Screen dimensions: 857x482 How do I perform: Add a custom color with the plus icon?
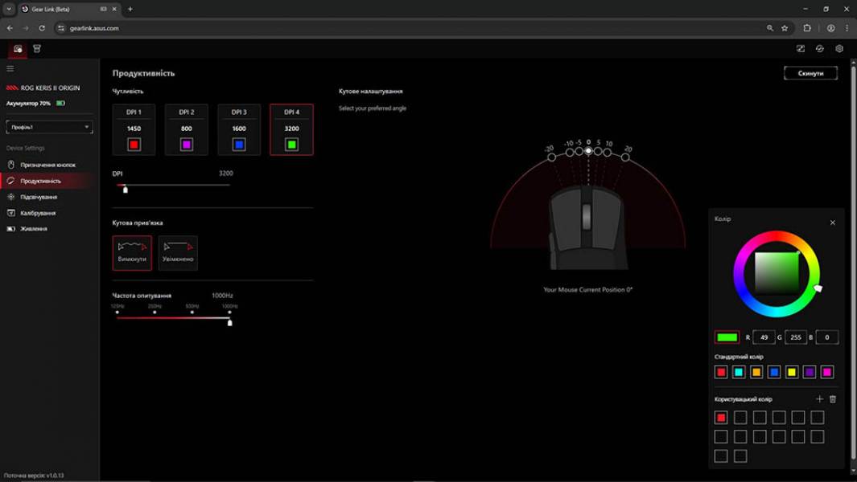[820, 398]
